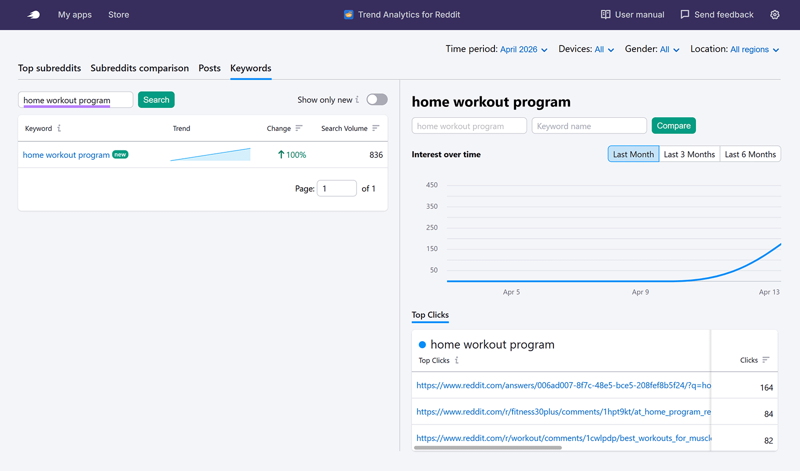Select the Top Clicks tab

tap(430, 315)
